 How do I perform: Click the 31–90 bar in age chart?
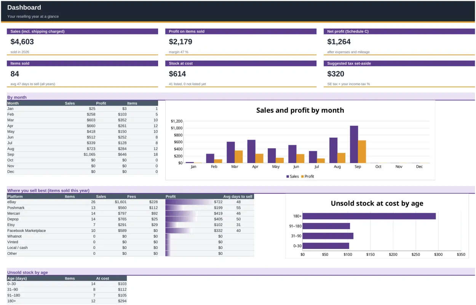[328, 236]
